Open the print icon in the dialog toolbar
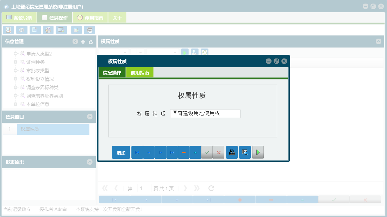This screenshot has width=387, height=217. [232, 152]
